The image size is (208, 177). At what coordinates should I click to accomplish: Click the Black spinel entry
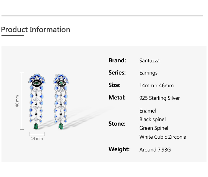(x=152, y=119)
